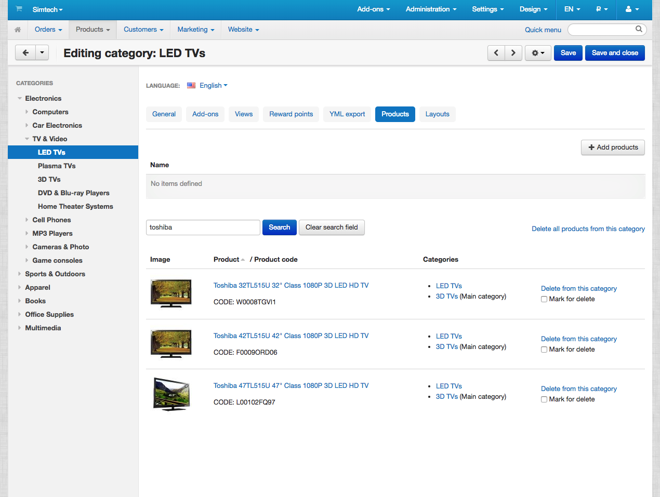Delete Toshiba 42TL515U from this category
Viewport: 660px width, 497px height.
coord(579,339)
